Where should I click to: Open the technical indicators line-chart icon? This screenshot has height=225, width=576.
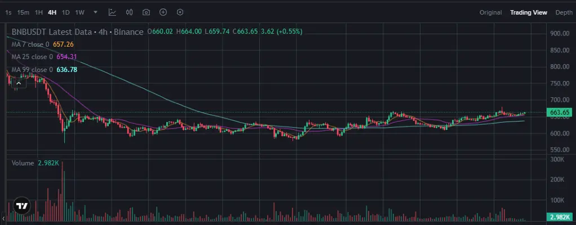[112, 12]
